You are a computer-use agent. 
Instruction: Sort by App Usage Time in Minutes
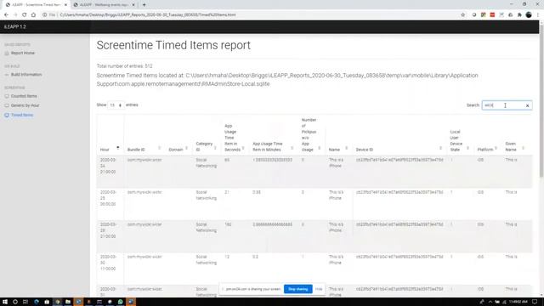click(x=273, y=146)
